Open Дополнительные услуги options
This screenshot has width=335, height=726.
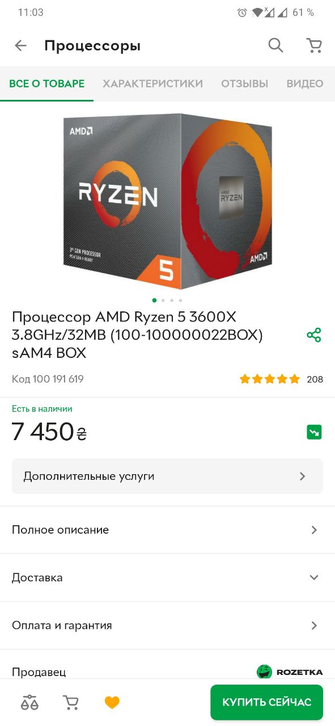tap(167, 476)
